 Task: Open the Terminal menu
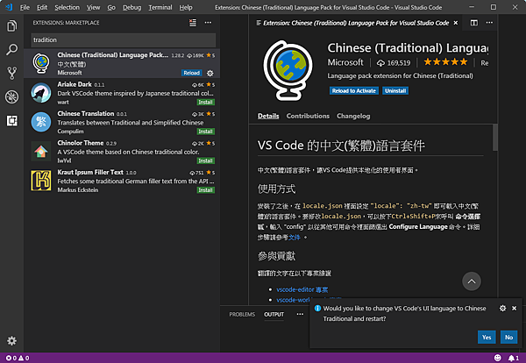pyautogui.click(x=160, y=7)
